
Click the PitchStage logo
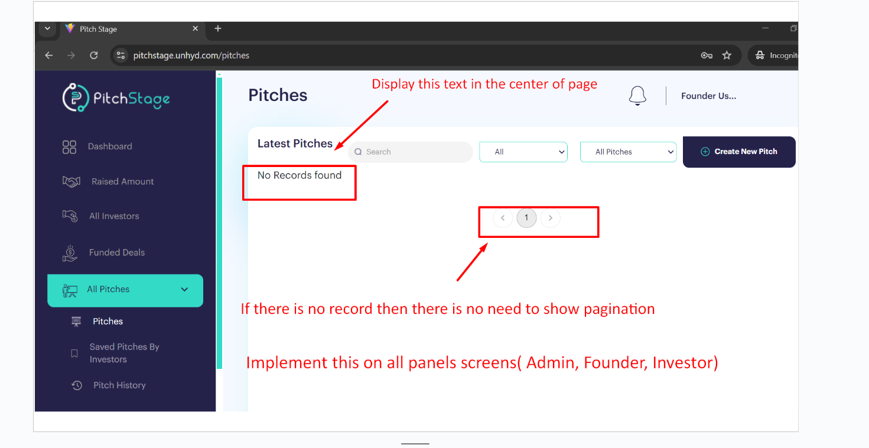point(116,98)
